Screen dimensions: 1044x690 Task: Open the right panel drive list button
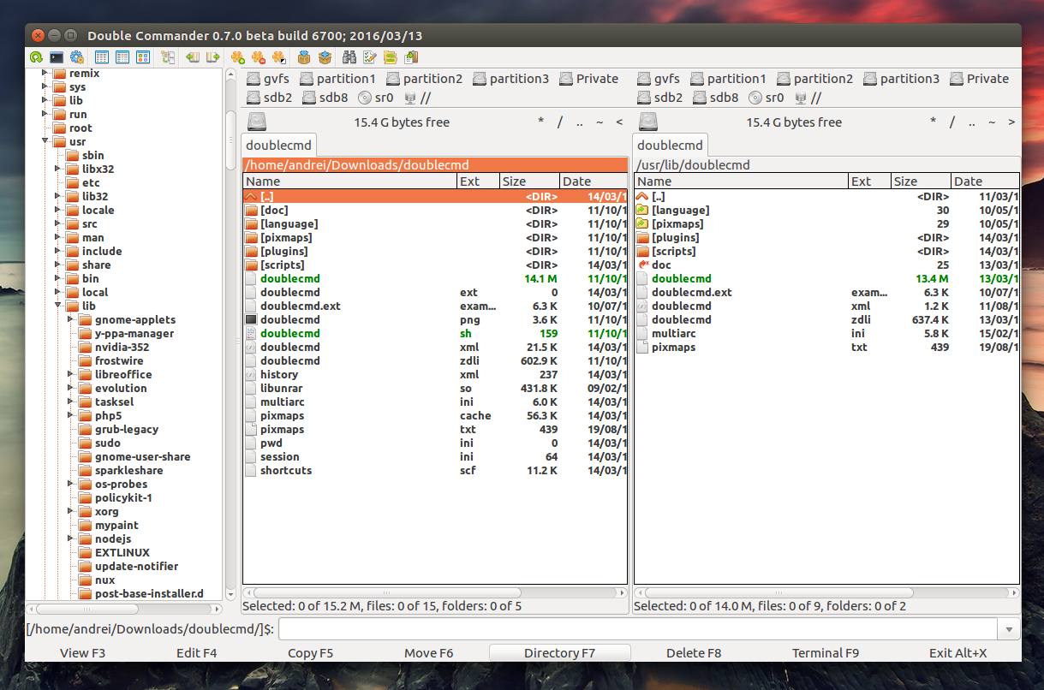click(x=647, y=122)
